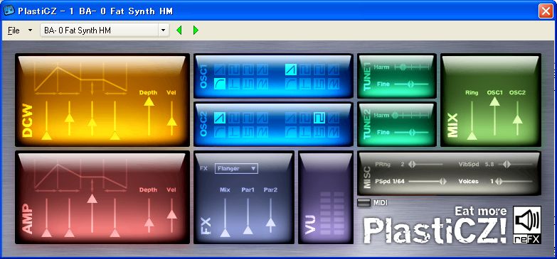Select OSC1 second-set curved waveform
The height and width of the screenshot is (259, 557).
coord(290,84)
